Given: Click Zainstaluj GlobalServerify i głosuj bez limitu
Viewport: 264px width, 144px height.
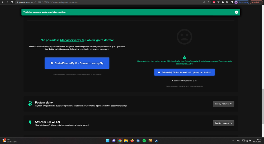Looking at the screenshot, I should [x=184, y=72].
